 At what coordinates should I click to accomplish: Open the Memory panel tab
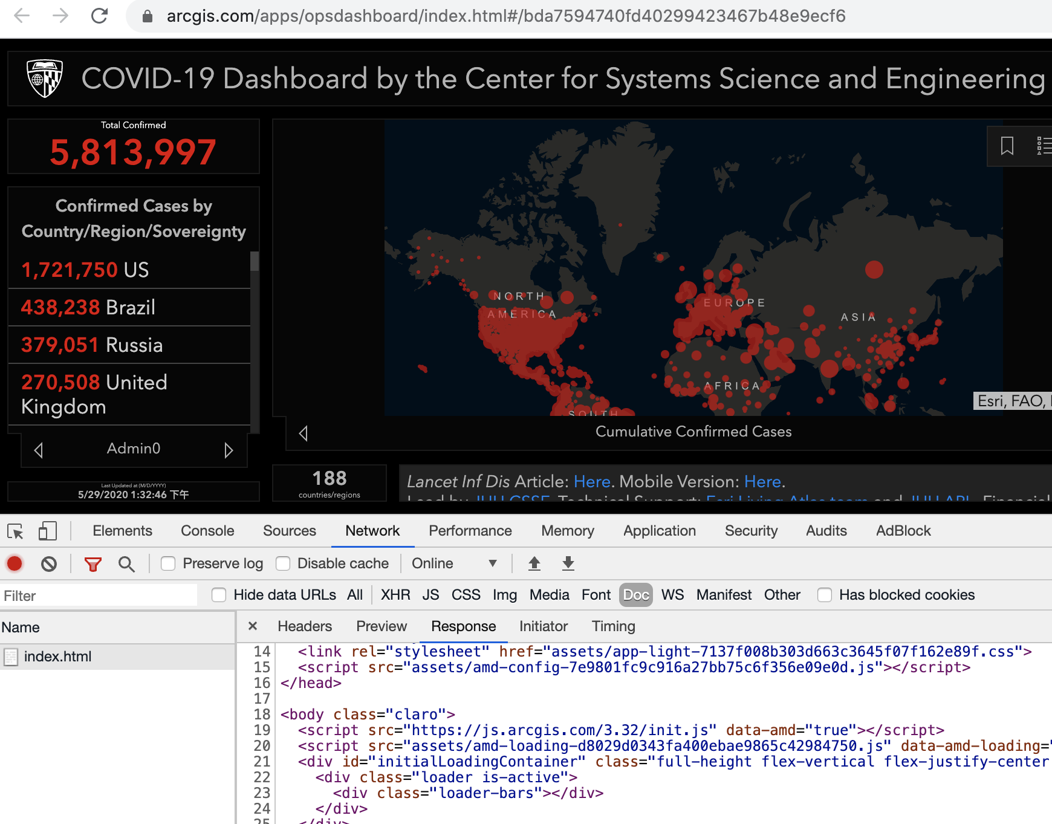[568, 531]
